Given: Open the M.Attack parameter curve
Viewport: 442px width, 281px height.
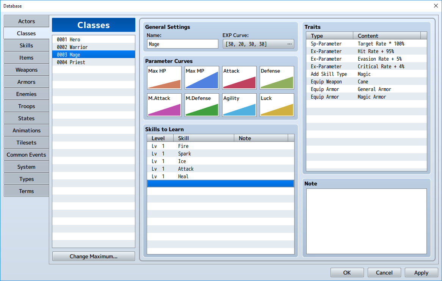Looking at the screenshot, I should click(165, 105).
